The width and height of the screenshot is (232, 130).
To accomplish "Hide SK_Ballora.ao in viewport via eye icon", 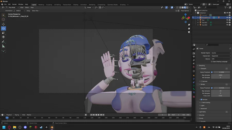I will pos(227,18).
